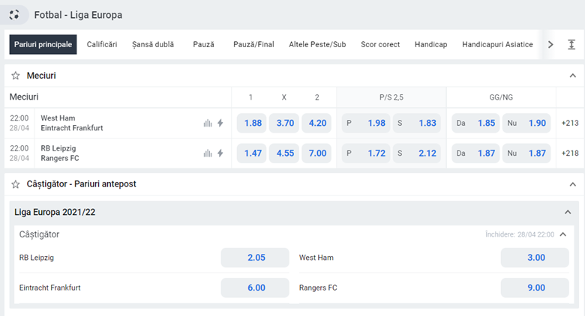Click the Închidere: 28/04 22:00 text
This screenshot has width=585, height=316.
[520, 234]
